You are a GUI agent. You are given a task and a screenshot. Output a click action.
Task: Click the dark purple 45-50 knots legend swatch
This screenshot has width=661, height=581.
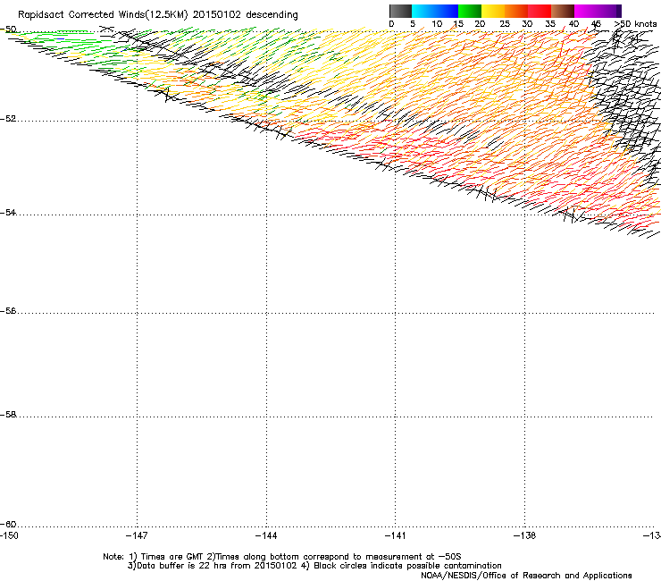pos(609,11)
